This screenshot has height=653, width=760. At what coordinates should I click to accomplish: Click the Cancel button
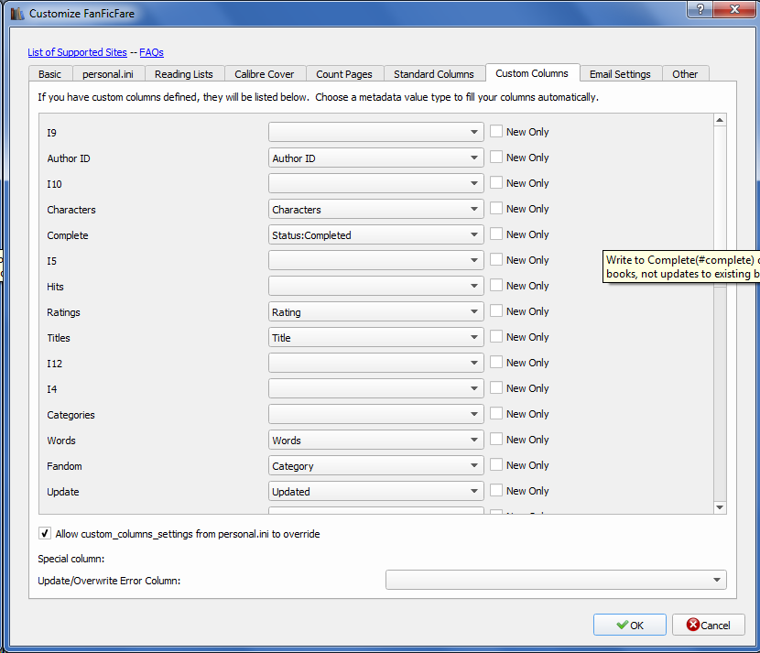pyautogui.click(x=708, y=625)
